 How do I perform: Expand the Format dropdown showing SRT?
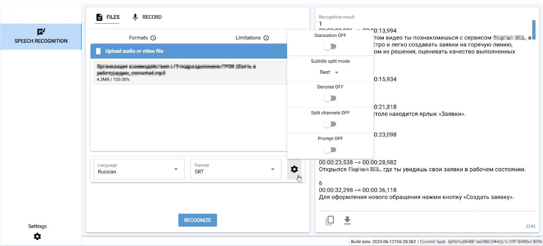(235, 169)
